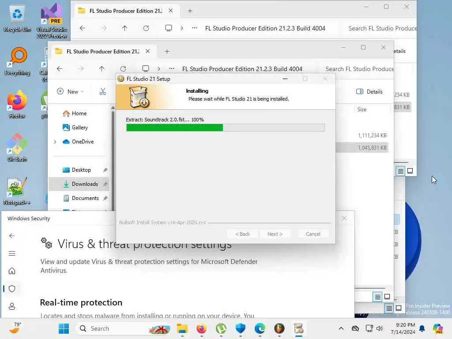Click Back arrow in front Explorer window

pyautogui.click(x=60, y=69)
